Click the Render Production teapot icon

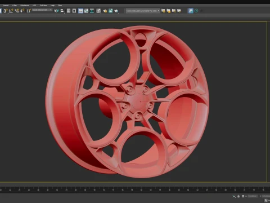pyautogui.click(x=116, y=11)
